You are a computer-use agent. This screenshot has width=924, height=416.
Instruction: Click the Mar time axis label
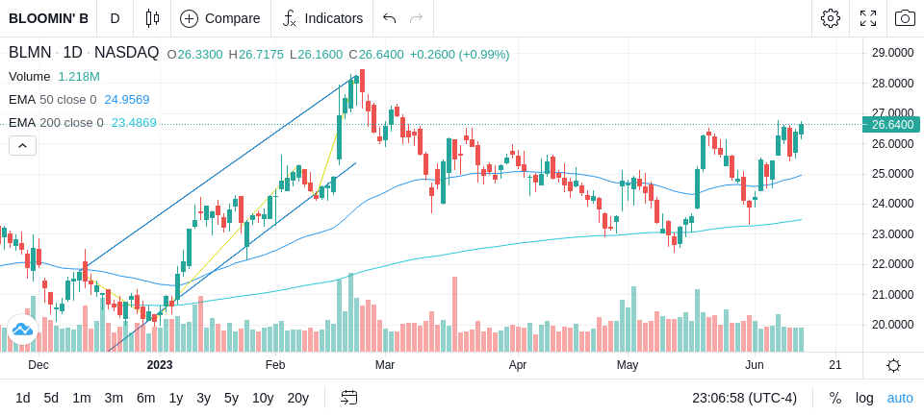coord(385,365)
